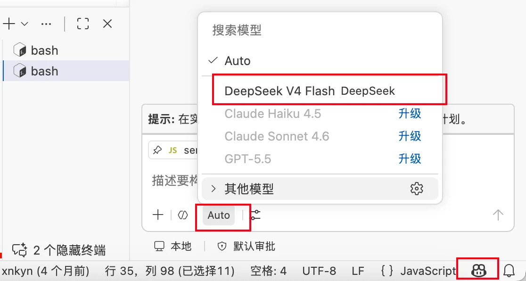Open the new terminal dropdown chevron
Screen dimensions: 526x281
[25, 24]
